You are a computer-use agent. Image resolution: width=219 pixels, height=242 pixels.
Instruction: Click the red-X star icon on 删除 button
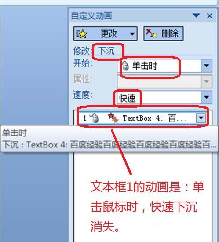coord(151,33)
